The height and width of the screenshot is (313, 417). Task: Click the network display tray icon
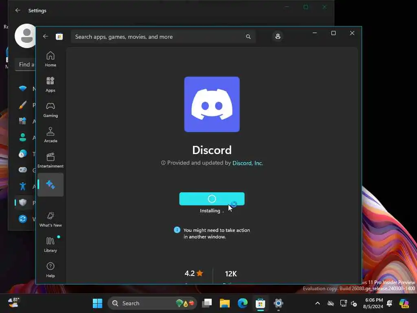pos(343,303)
